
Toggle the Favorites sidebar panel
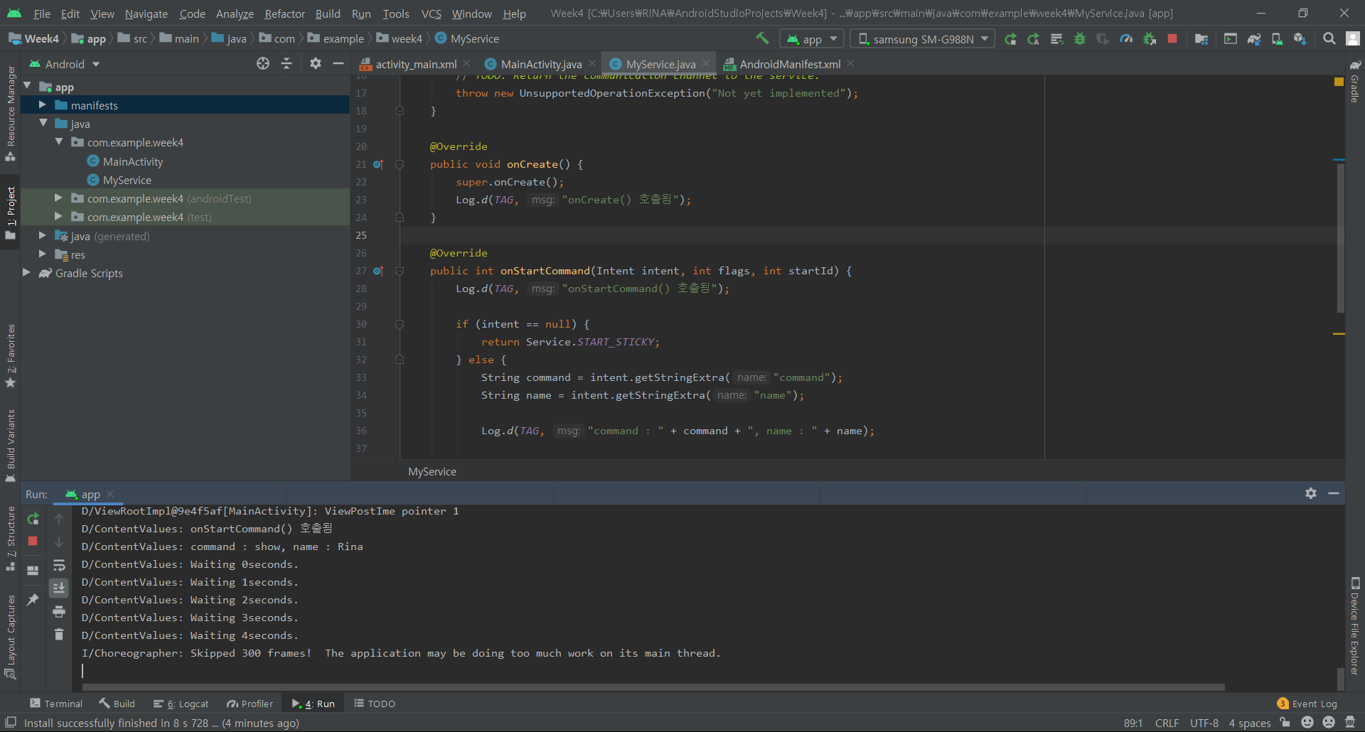coord(10,355)
